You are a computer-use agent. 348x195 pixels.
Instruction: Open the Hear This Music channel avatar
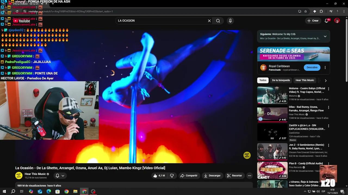click(19, 175)
